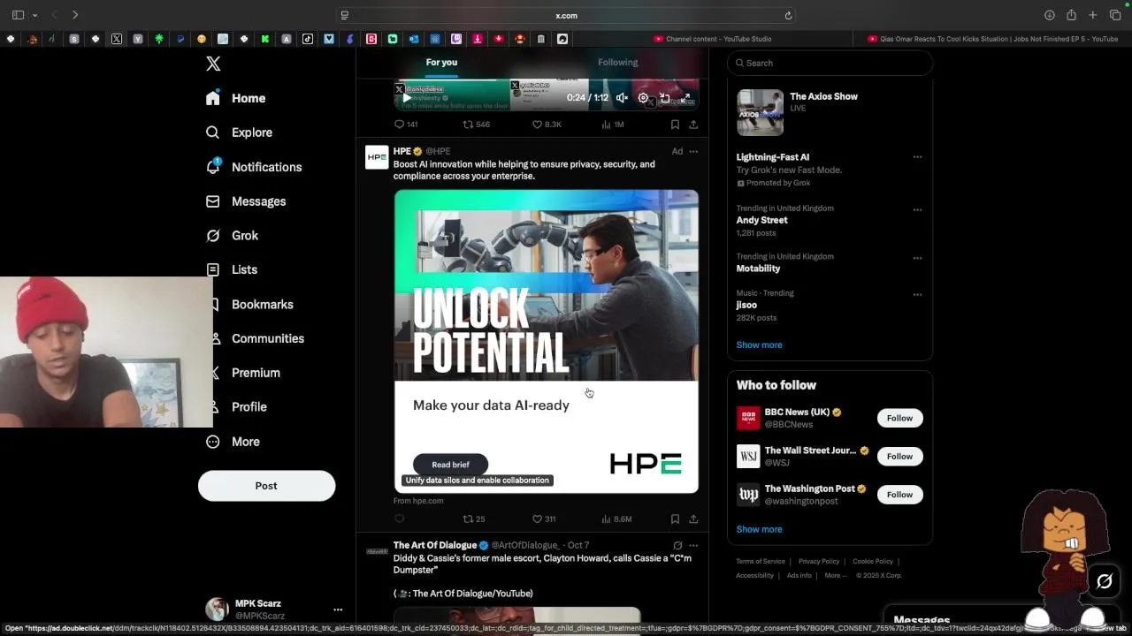Open the video player settings gear
Image resolution: width=1132 pixels, height=636 pixels.
643,98
